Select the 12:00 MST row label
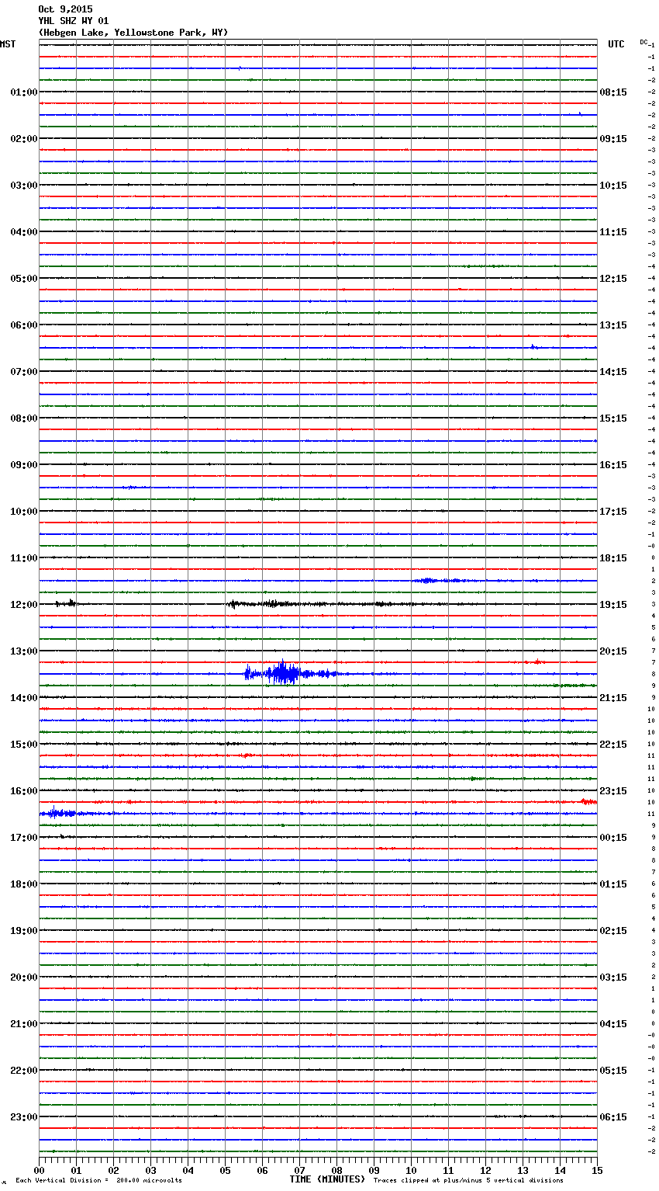This screenshot has width=659, height=1191. (23, 605)
